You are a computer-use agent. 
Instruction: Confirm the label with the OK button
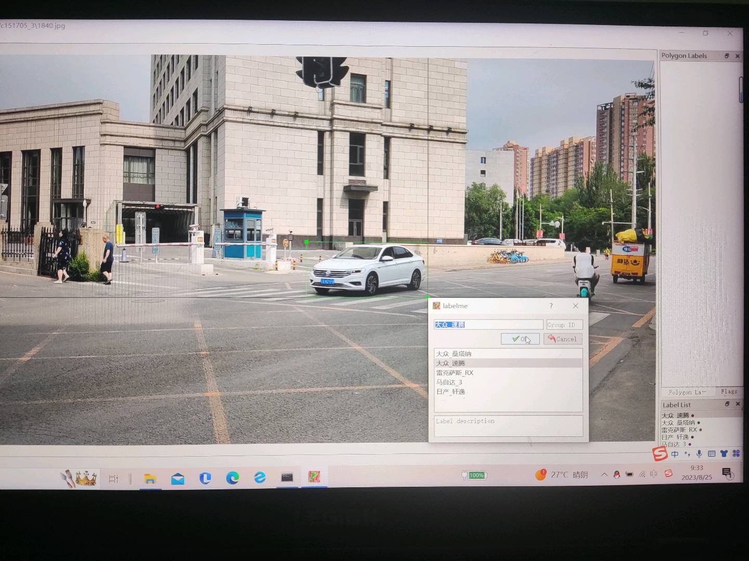tap(520, 339)
